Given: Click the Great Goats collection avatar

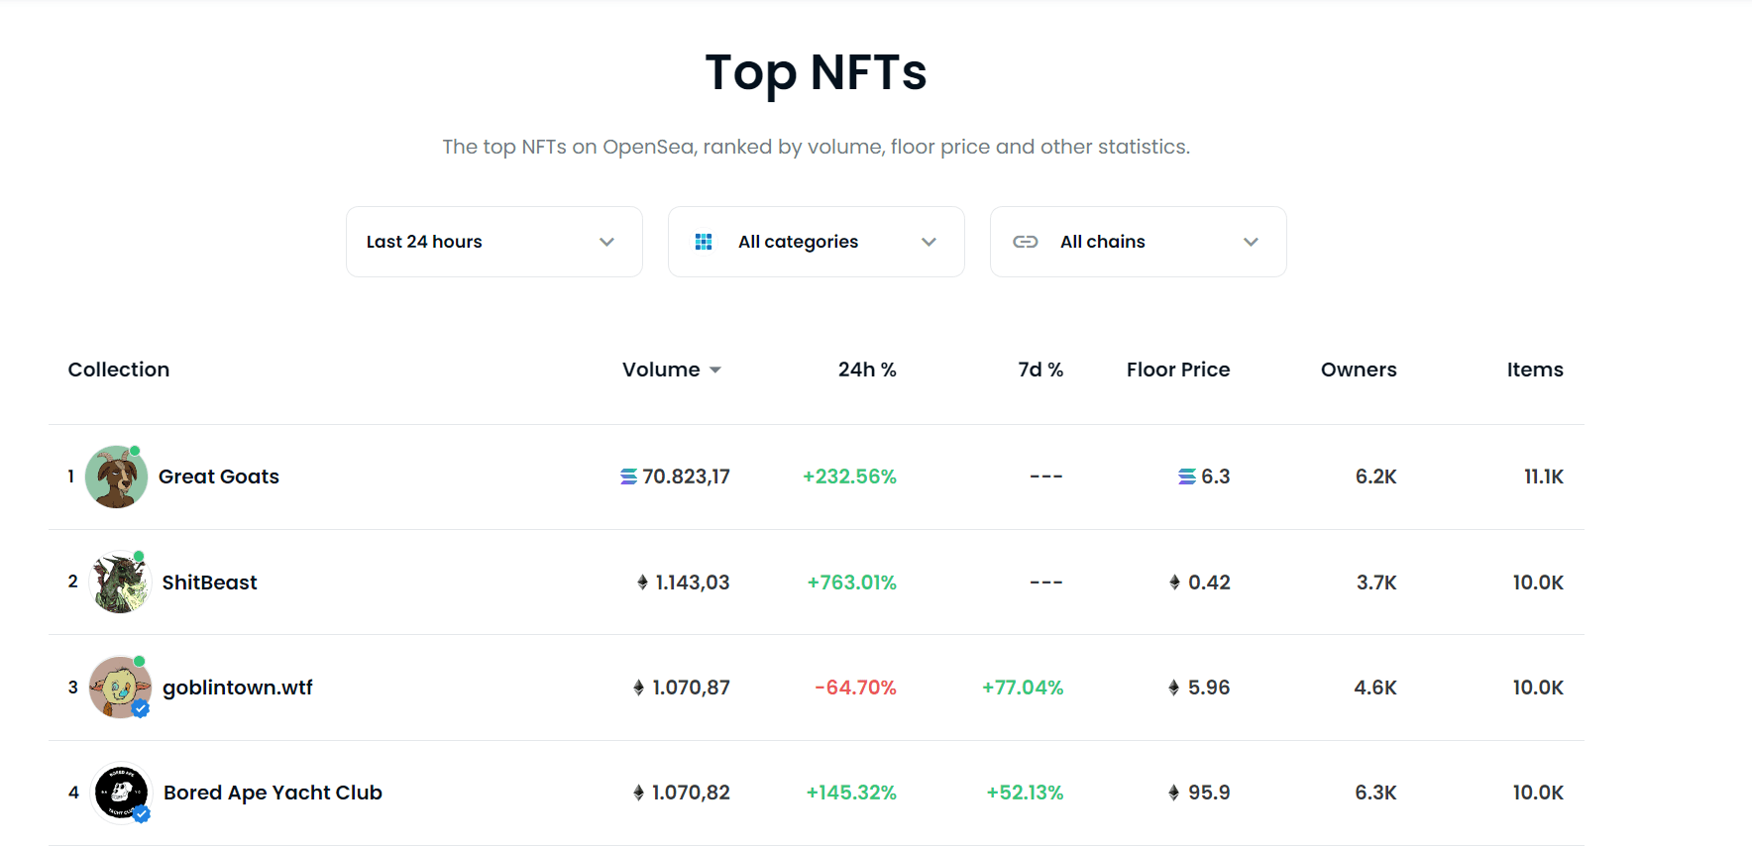Looking at the screenshot, I should [x=116, y=477].
